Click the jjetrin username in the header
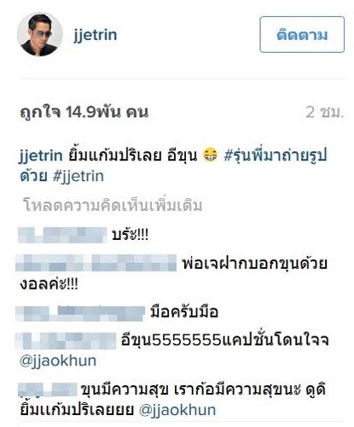This screenshot has height=427, width=354. click(96, 35)
